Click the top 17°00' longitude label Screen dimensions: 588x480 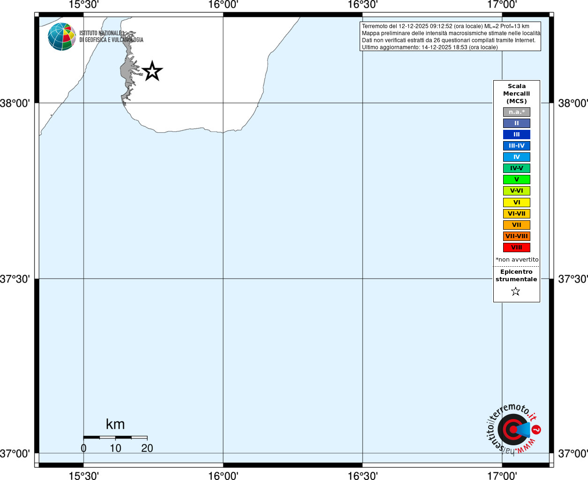[x=502, y=5]
